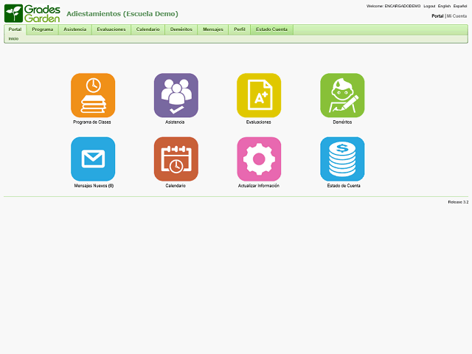Click the Estado de Cuenta label
472x354 pixels.
[x=344, y=186]
